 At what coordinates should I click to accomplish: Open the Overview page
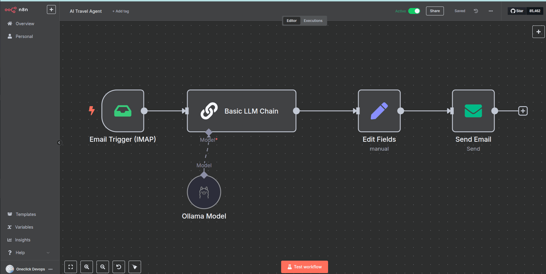pyautogui.click(x=25, y=24)
